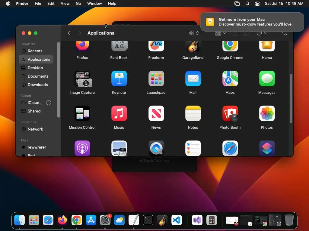Open the group-by options dropdown
Screen dimensions: 309x231
point(220,33)
